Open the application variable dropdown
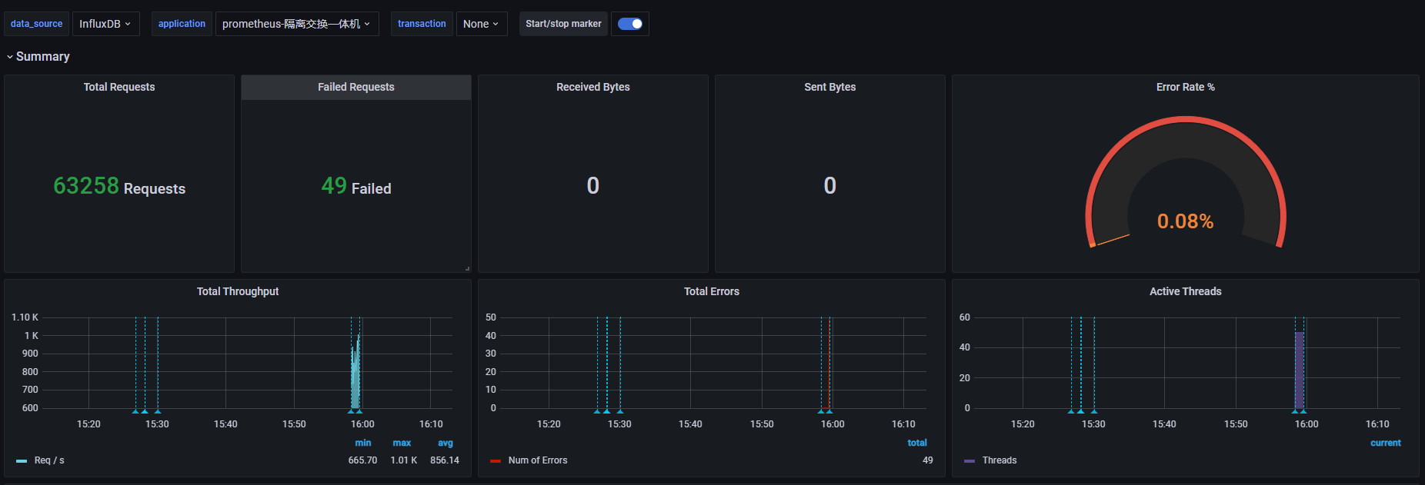 296,24
